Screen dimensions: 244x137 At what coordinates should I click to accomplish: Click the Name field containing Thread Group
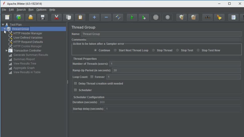pyautogui.click(x=161, y=34)
